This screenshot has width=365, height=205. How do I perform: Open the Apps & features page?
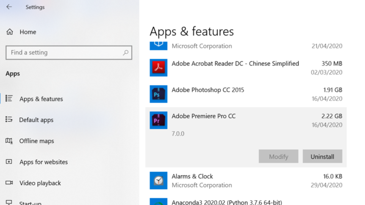coord(41,99)
